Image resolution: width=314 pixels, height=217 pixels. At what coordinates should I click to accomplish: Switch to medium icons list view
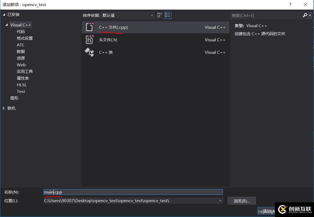tap(168, 15)
